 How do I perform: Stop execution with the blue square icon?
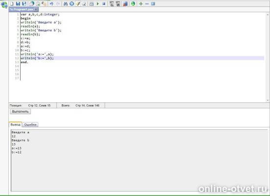(x=104, y=3)
